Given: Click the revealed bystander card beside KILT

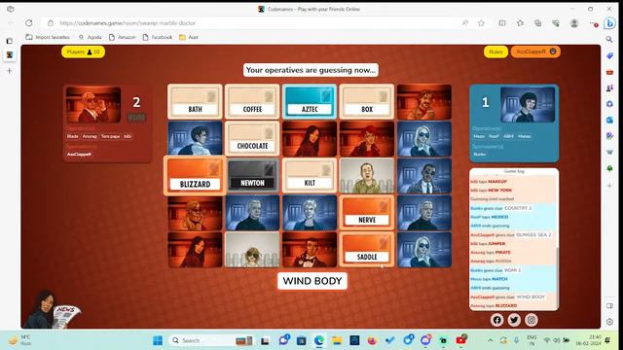Looking at the screenshot, I should click(x=367, y=175).
